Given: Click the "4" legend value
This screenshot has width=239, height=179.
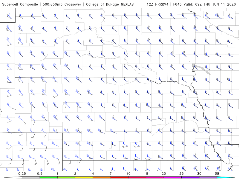Looking at the screenshot, I should (x=93, y=174).
